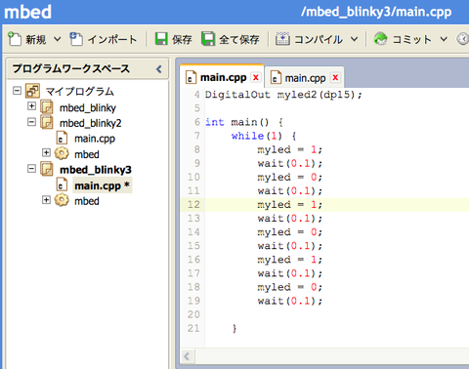Click the mbed_blinky3 program icon
Screen dimensions: 469x369
(x=47, y=169)
